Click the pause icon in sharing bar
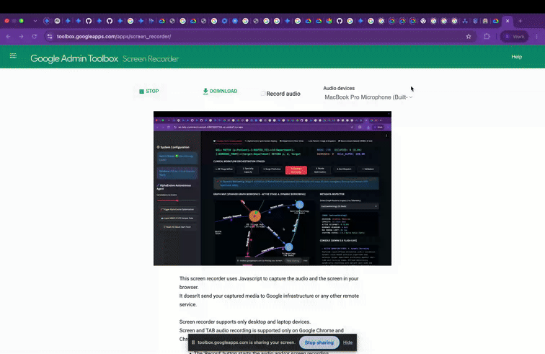545x354 pixels. point(193,342)
